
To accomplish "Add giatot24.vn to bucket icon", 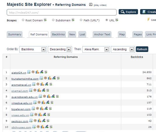I will (46, 72).
